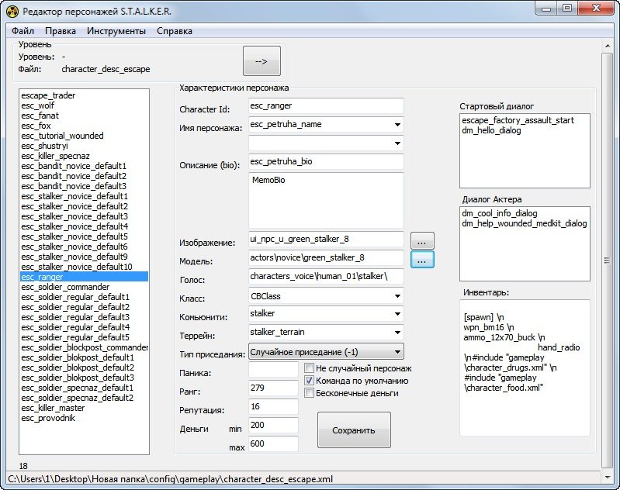Enable the 'Не случайный персонаж' checkbox
The image size is (620, 490).
pos(310,368)
